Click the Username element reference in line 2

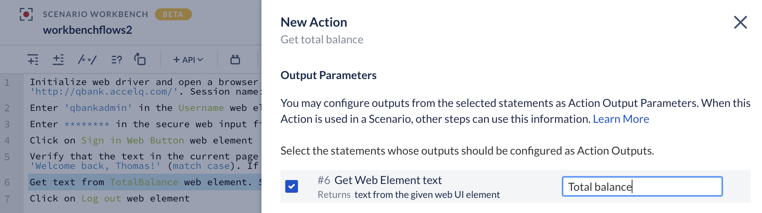201,108
